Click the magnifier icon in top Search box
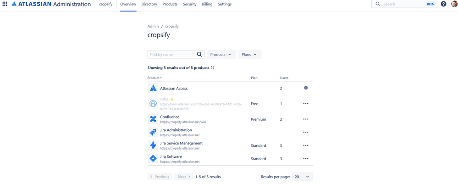 click(378, 4)
